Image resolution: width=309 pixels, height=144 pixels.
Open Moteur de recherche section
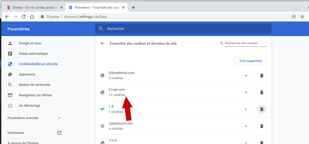tap(35, 85)
